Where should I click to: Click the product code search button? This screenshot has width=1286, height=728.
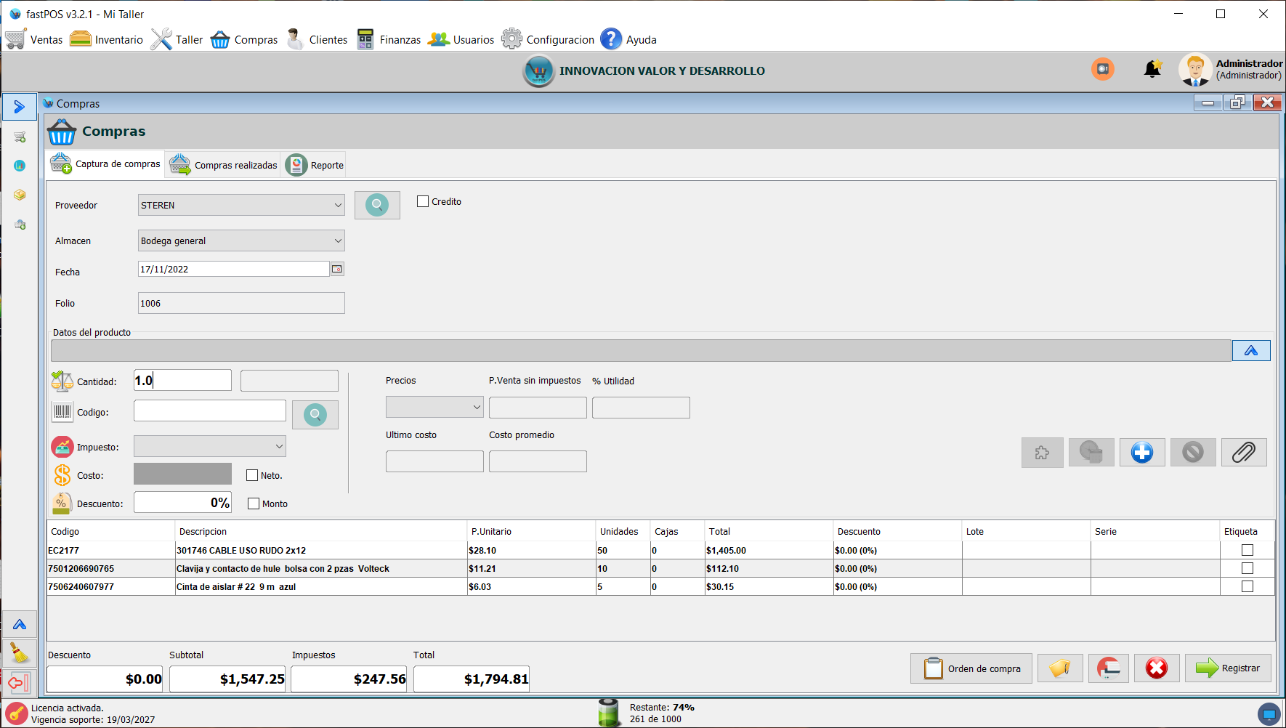tap(315, 415)
